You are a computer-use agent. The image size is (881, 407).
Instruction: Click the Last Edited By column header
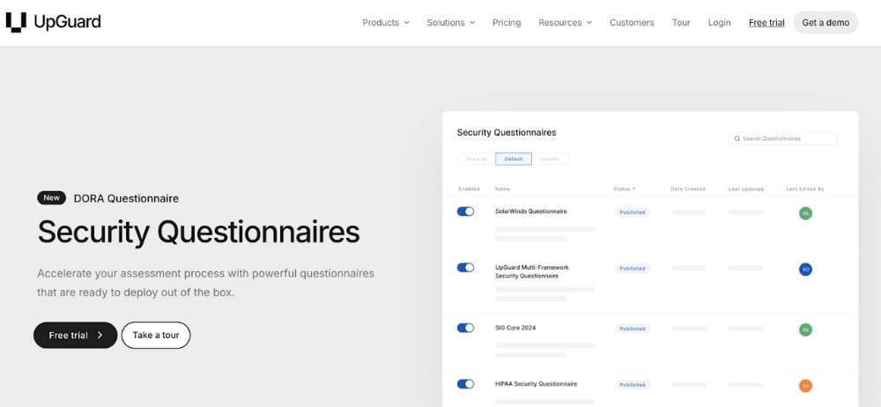[x=805, y=189]
